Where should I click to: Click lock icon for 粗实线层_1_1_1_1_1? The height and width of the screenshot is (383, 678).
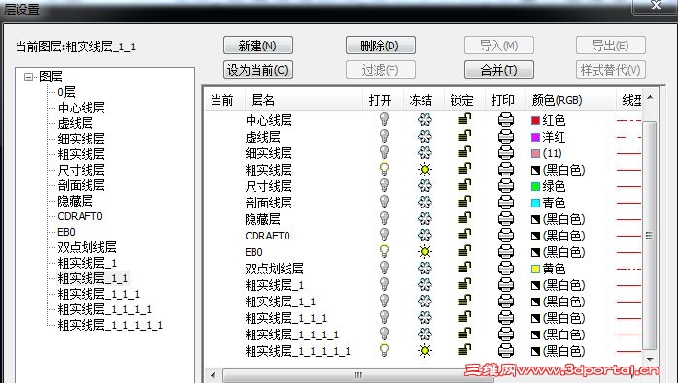pyautogui.click(x=465, y=351)
